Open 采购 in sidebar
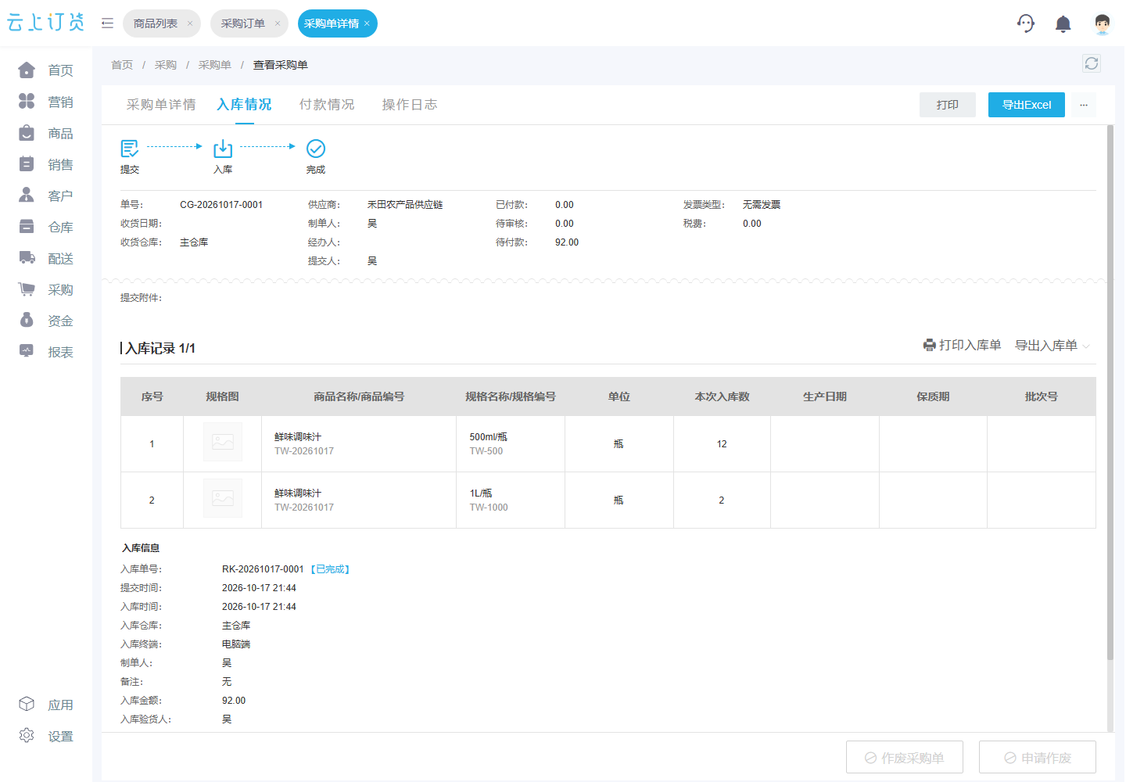Screen dimensions: 1126x782 [46, 289]
